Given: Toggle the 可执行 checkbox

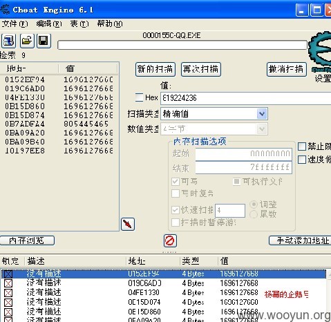Looking at the screenshot, I should [x=236, y=182].
